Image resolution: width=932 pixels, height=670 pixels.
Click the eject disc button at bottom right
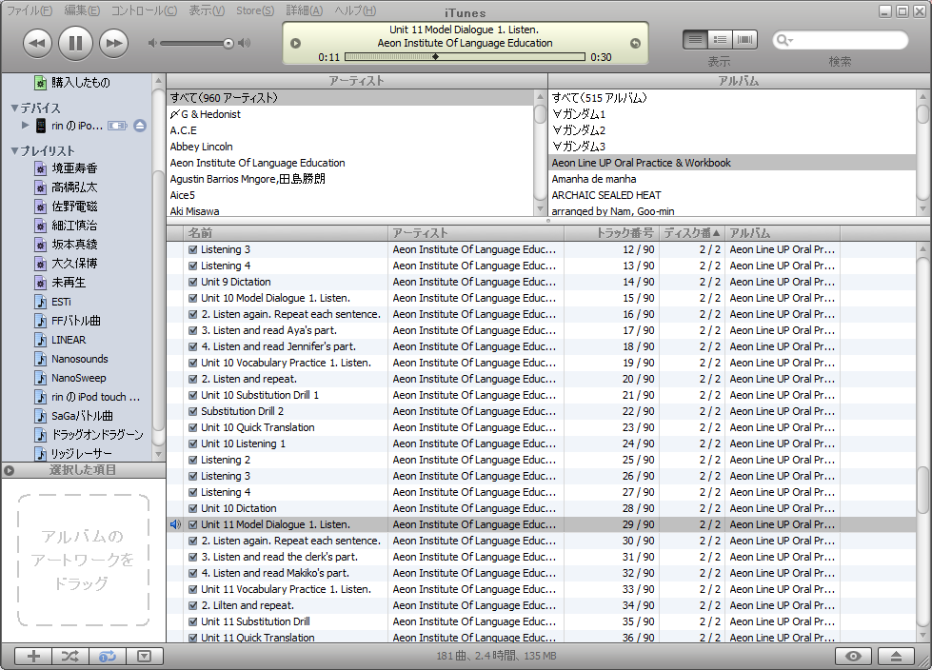[x=897, y=656]
